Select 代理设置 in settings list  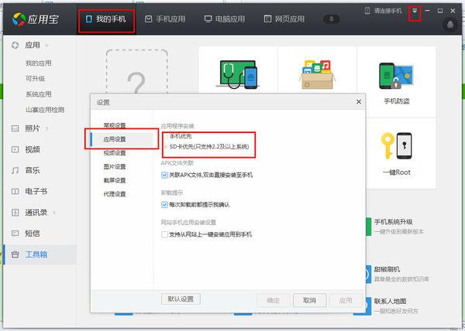pos(115,194)
